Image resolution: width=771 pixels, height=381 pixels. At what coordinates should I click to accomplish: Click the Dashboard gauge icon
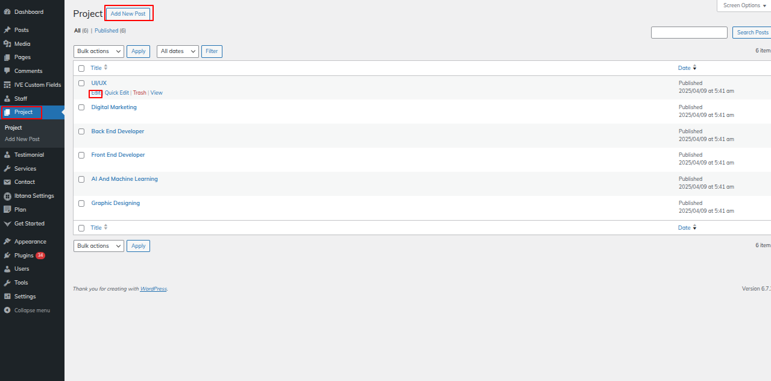[7, 12]
